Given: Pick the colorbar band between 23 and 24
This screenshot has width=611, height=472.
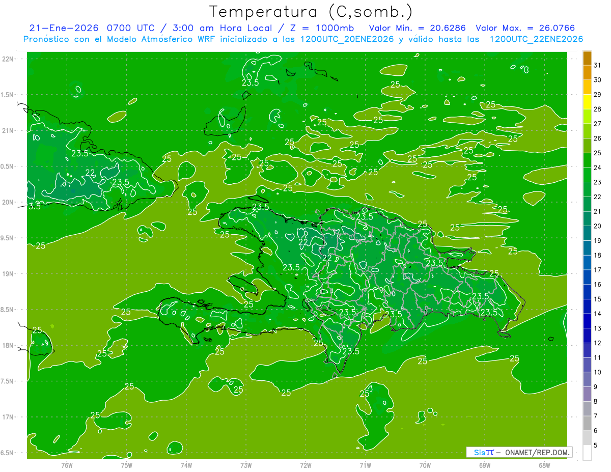Looking at the screenshot, I should 587,175.
